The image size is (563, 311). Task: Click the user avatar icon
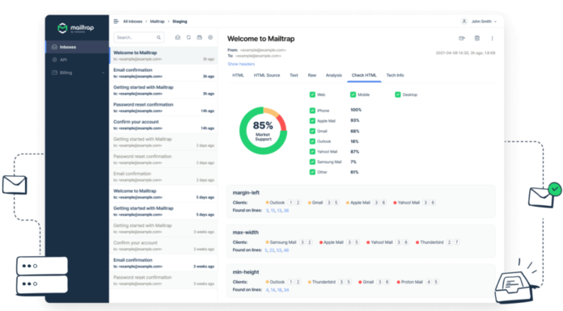coord(464,22)
